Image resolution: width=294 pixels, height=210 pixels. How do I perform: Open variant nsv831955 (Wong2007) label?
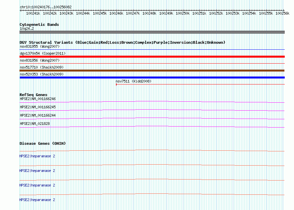point(40,46)
